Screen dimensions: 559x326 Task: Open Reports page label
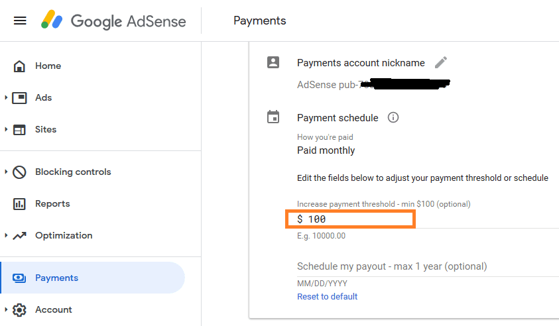pyautogui.click(x=52, y=204)
